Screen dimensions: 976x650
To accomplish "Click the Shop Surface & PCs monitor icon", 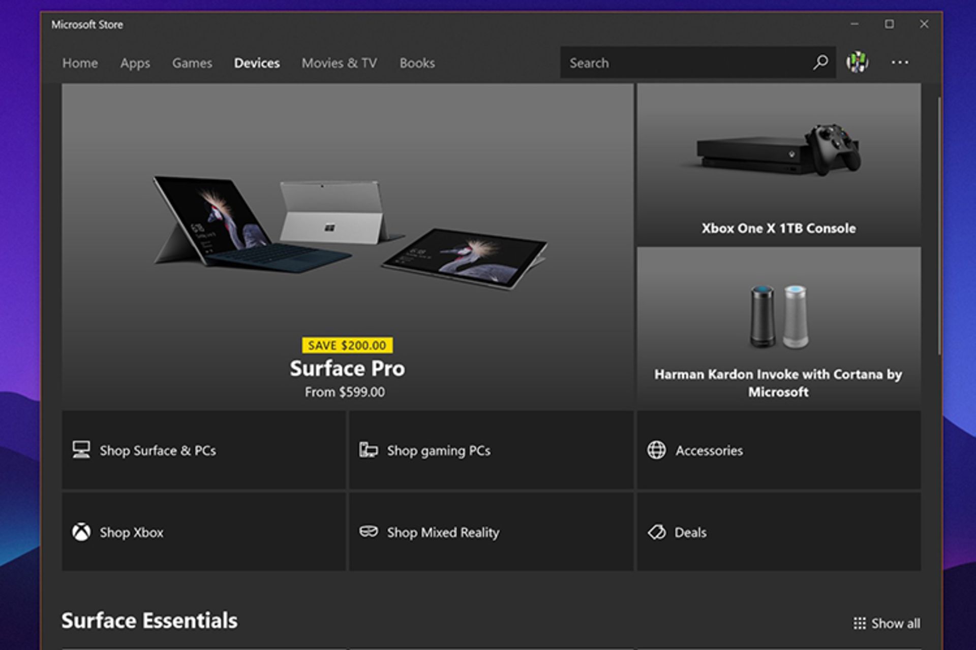I will pyautogui.click(x=81, y=450).
